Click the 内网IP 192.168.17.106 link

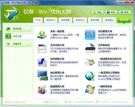(x=15, y=102)
